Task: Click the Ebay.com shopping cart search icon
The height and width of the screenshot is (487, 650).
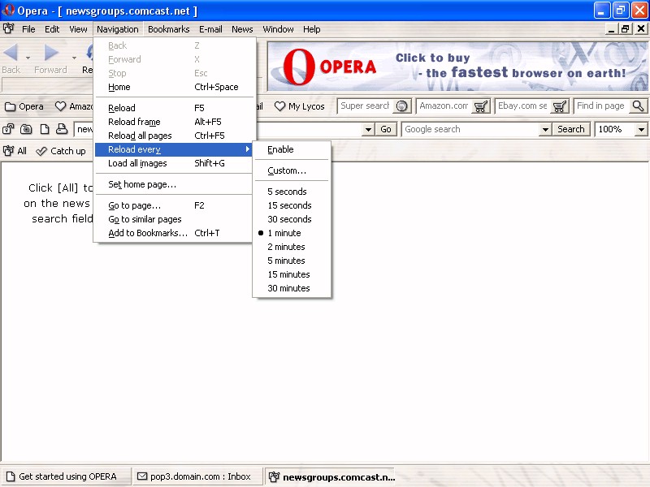Action: pyautogui.click(x=559, y=106)
